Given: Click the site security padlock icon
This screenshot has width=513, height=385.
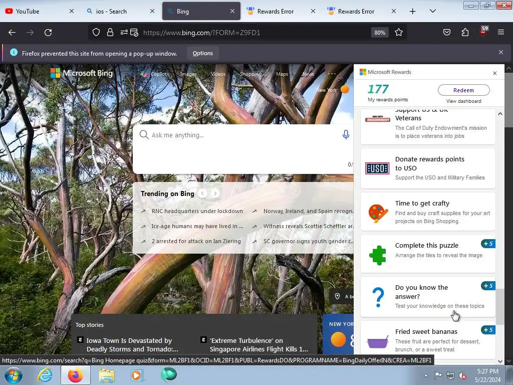Looking at the screenshot, I should 110,33.
